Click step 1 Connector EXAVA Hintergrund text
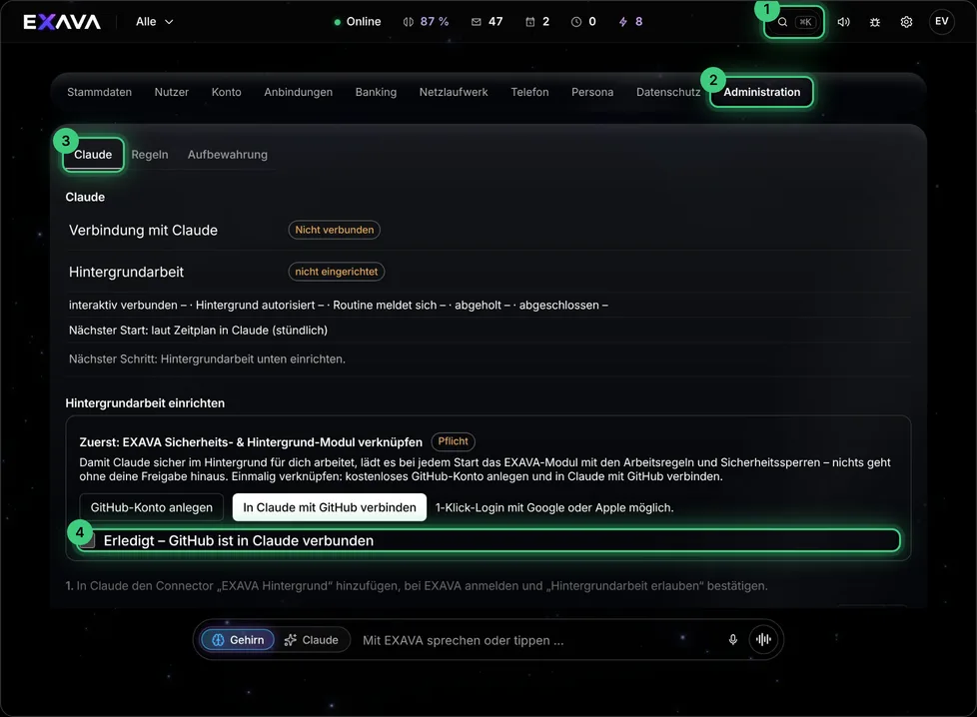The image size is (977, 717). (x=417, y=585)
